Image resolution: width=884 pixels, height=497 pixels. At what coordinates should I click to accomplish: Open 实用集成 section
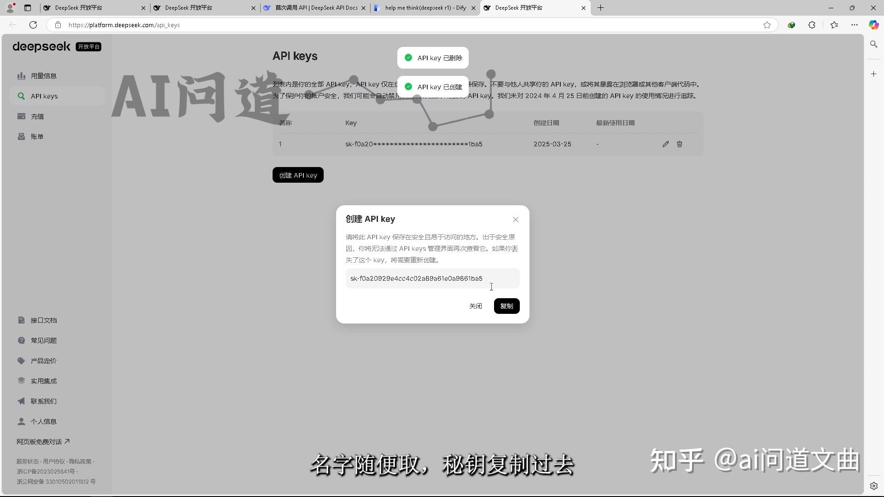coord(44,381)
